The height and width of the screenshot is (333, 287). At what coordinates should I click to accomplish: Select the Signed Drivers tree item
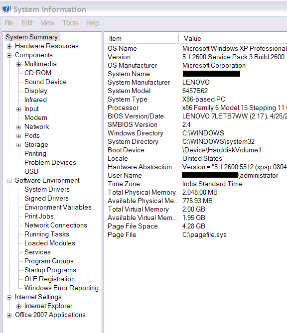pyautogui.click(x=46, y=198)
